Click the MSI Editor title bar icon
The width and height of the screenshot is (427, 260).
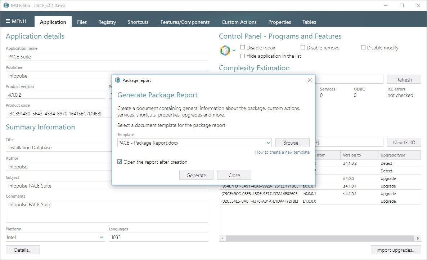pos(6,5)
